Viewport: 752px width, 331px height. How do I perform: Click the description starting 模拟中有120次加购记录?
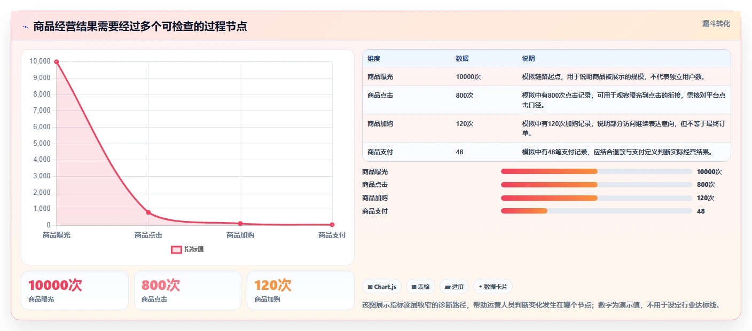pos(624,129)
